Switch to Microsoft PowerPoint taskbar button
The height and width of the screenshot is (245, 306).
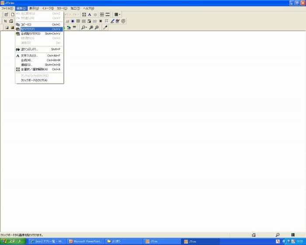pos(86,241)
